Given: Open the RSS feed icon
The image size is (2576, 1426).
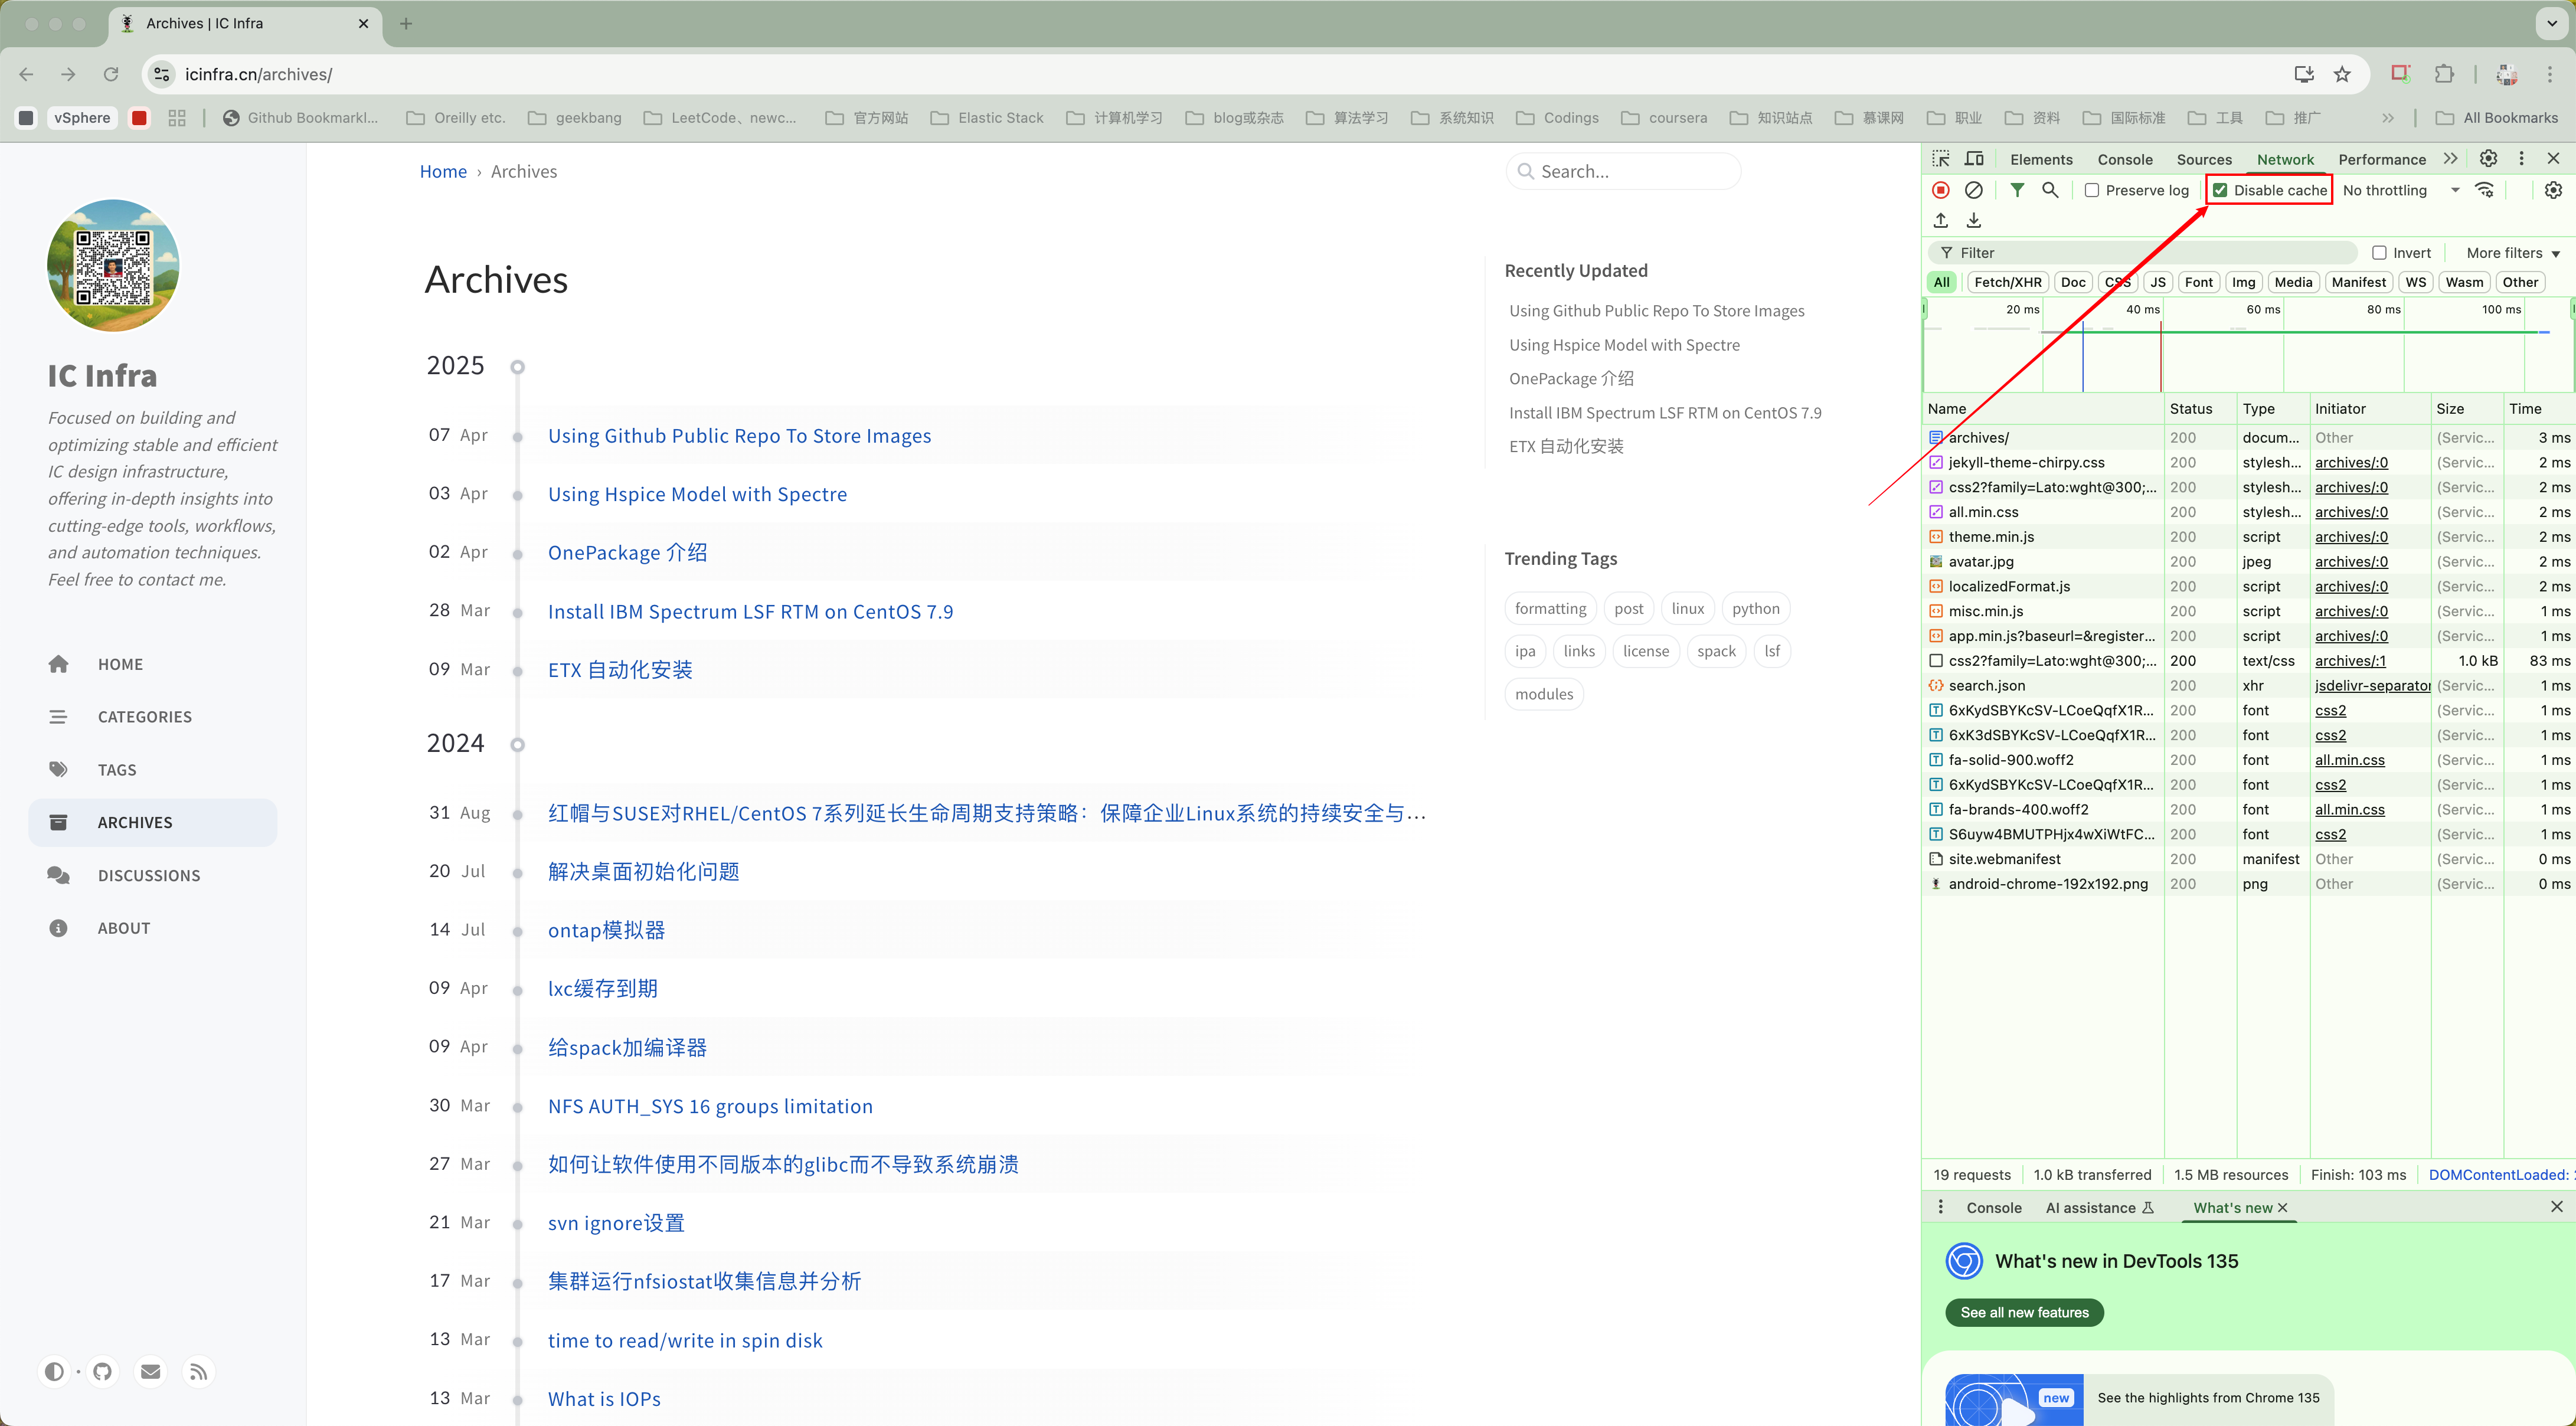Looking at the screenshot, I should 199,1371.
